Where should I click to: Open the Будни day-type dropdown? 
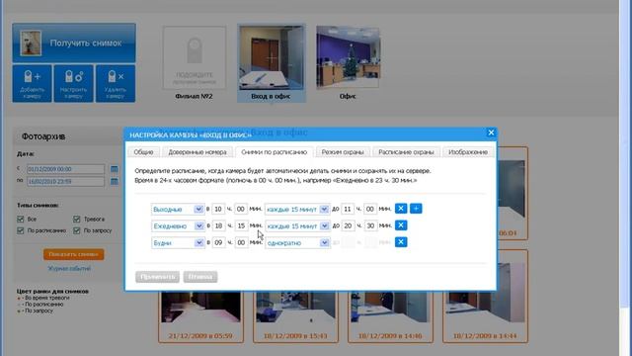coord(178,243)
